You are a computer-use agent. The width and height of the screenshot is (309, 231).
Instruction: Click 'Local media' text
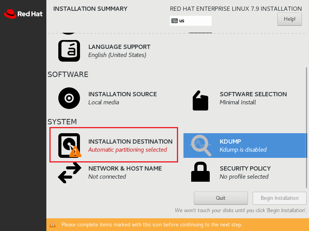[x=104, y=102]
